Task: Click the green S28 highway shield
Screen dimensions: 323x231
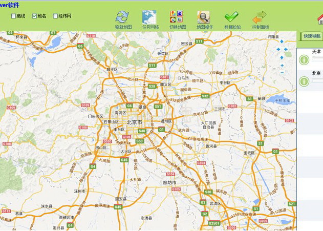Action: pos(152,87)
